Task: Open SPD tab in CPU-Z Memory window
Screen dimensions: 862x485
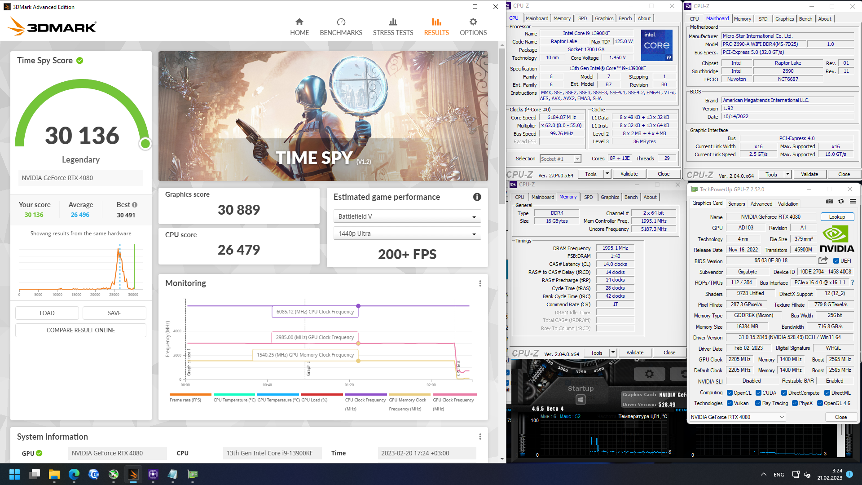Action: [588, 197]
